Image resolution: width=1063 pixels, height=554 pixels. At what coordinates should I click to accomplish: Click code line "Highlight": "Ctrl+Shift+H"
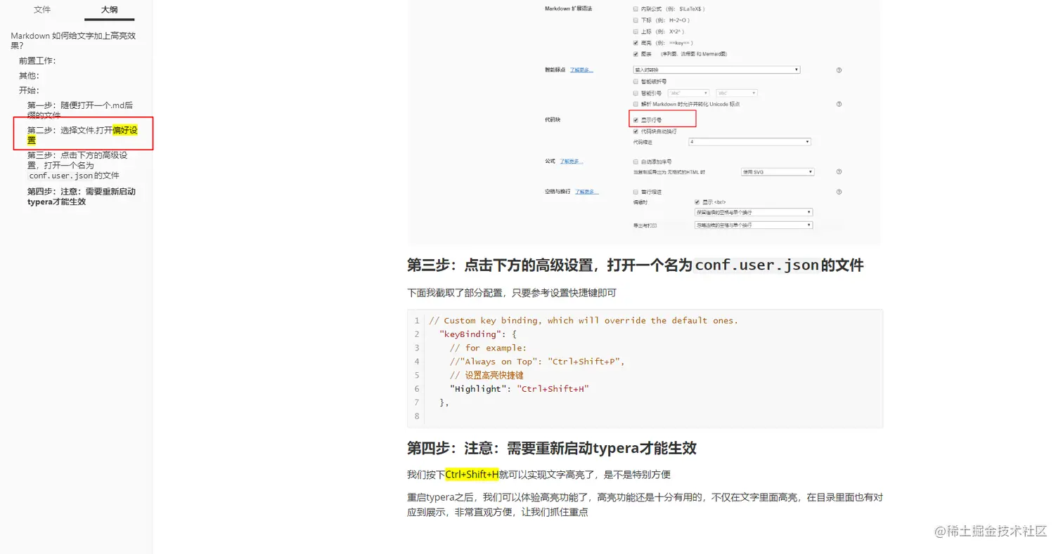[x=519, y=389]
